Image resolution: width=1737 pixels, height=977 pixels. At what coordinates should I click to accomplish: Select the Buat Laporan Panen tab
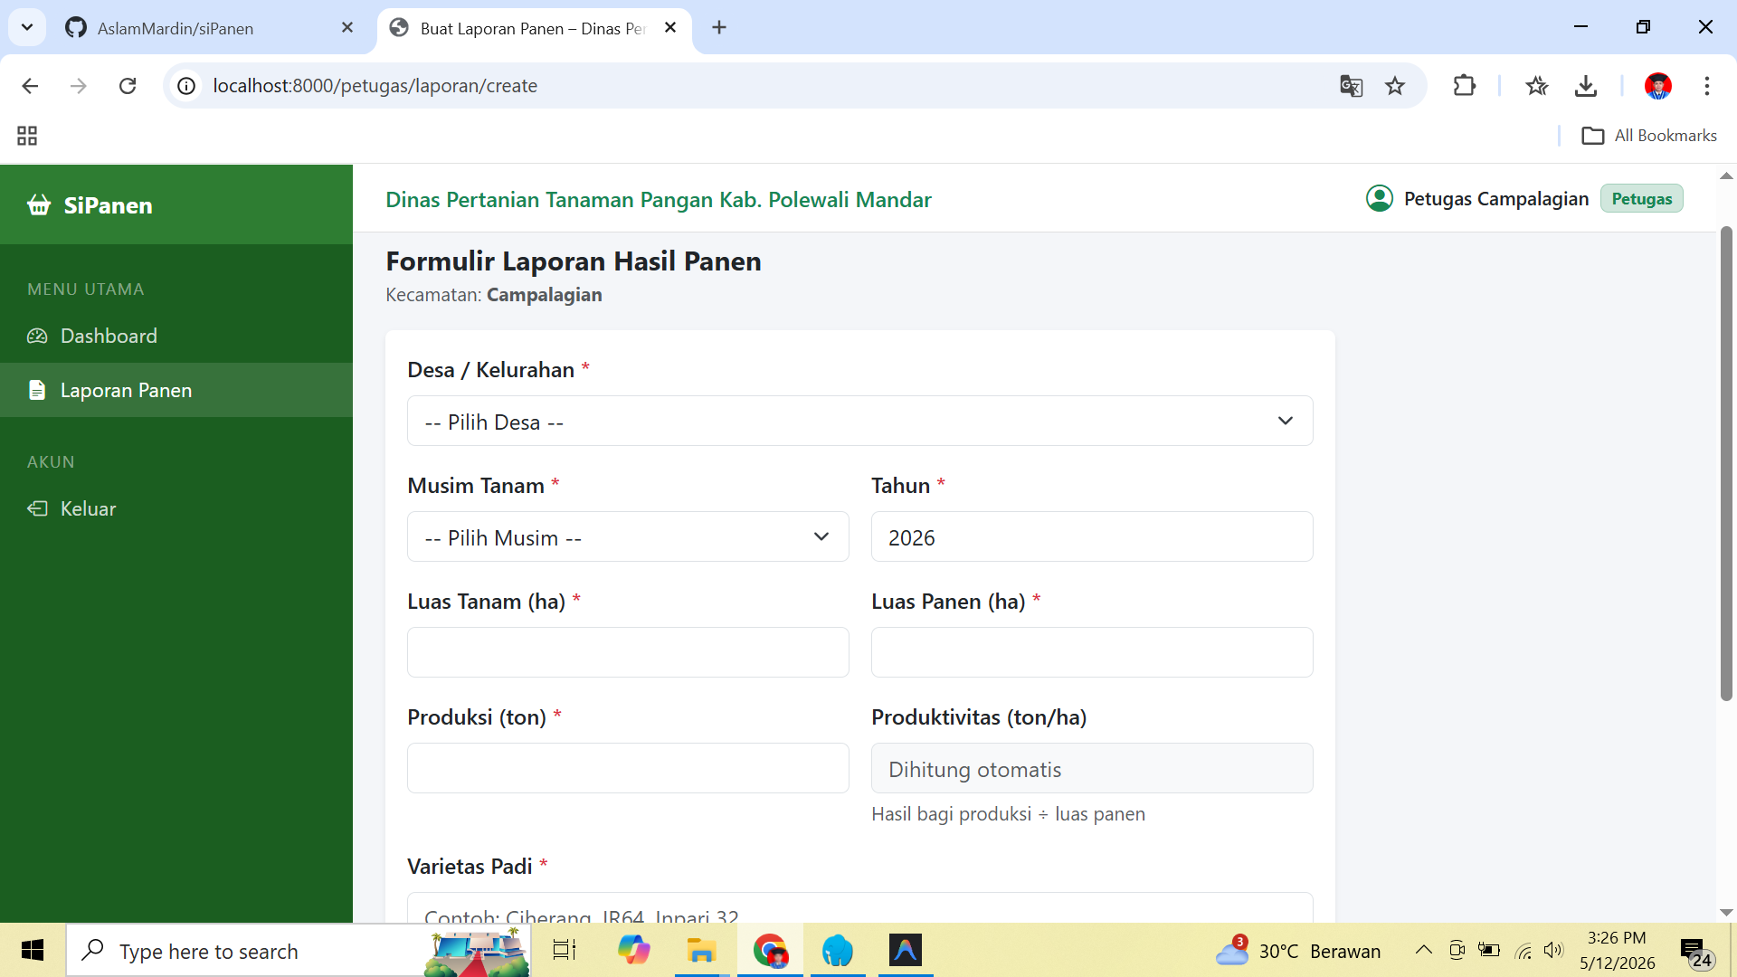(x=534, y=28)
